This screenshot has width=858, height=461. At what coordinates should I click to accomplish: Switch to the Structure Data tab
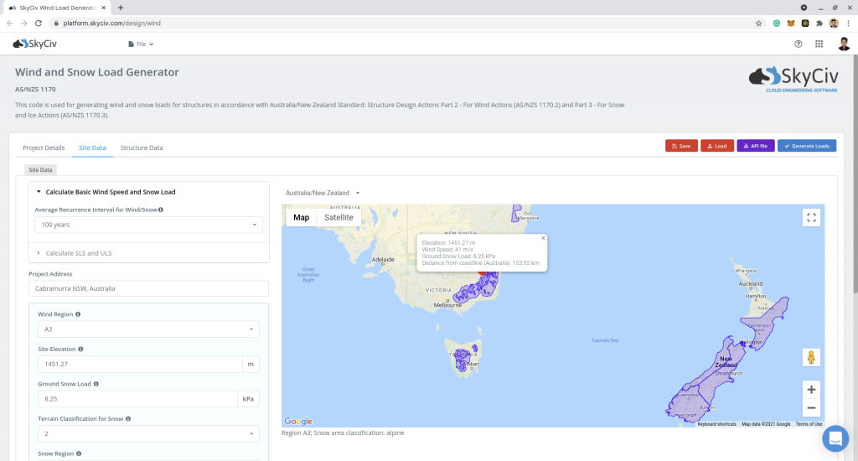pyautogui.click(x=142, y=148)
